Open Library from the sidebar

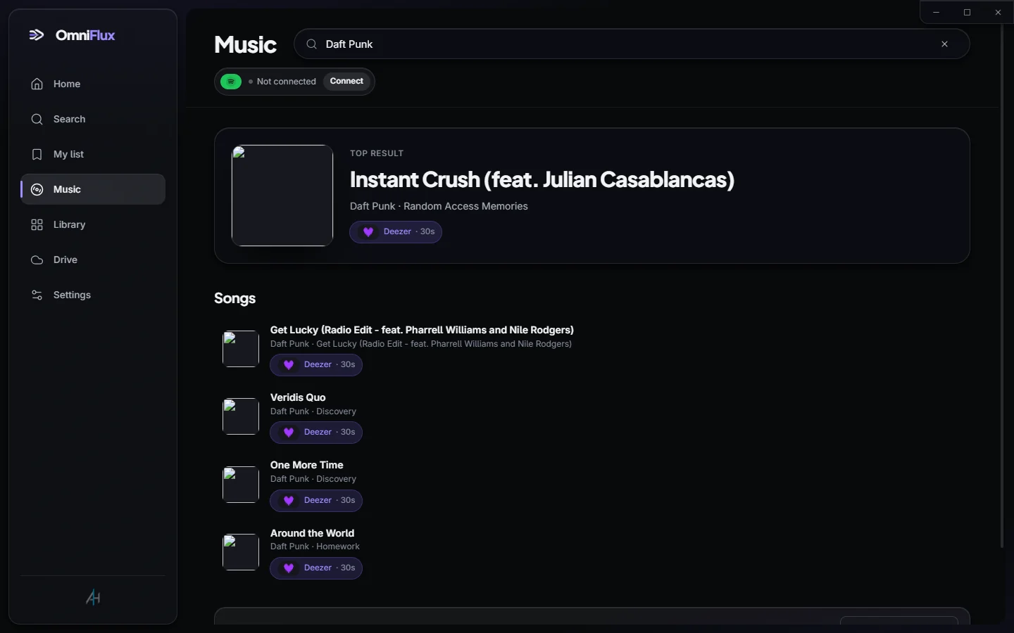93,224
